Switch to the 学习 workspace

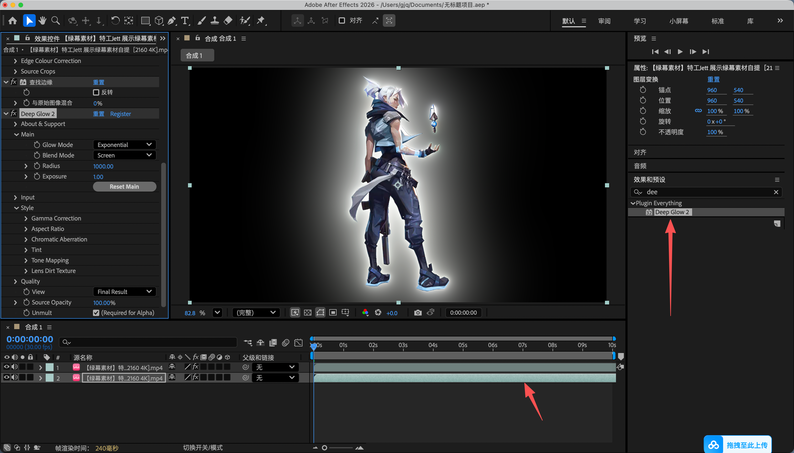640,21
